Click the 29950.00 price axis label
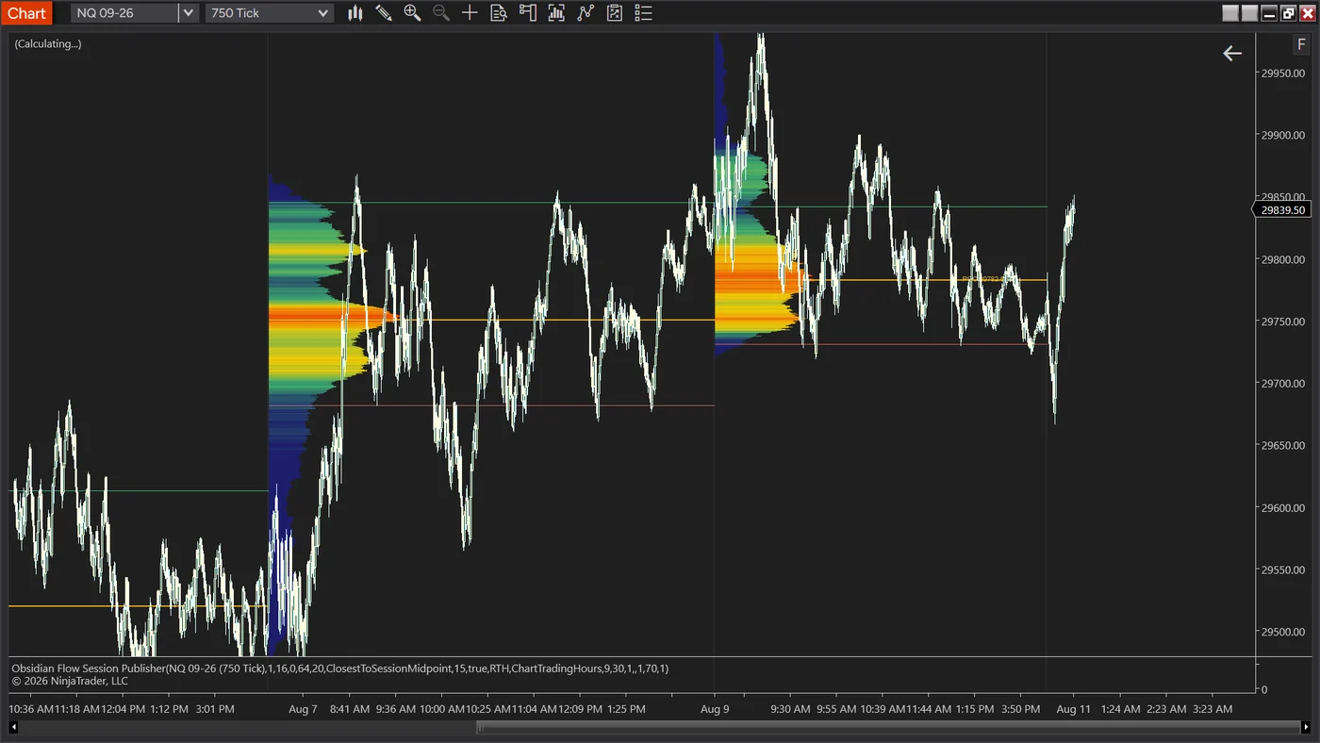This screenshot has height=743, width=1320. (x=1283, y=74)
